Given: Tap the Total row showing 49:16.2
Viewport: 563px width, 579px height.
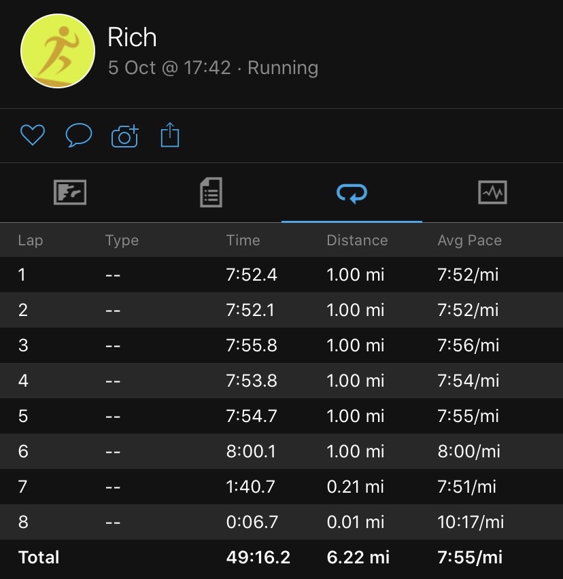Looking at the screenshot, I should (x=281, y=557).
